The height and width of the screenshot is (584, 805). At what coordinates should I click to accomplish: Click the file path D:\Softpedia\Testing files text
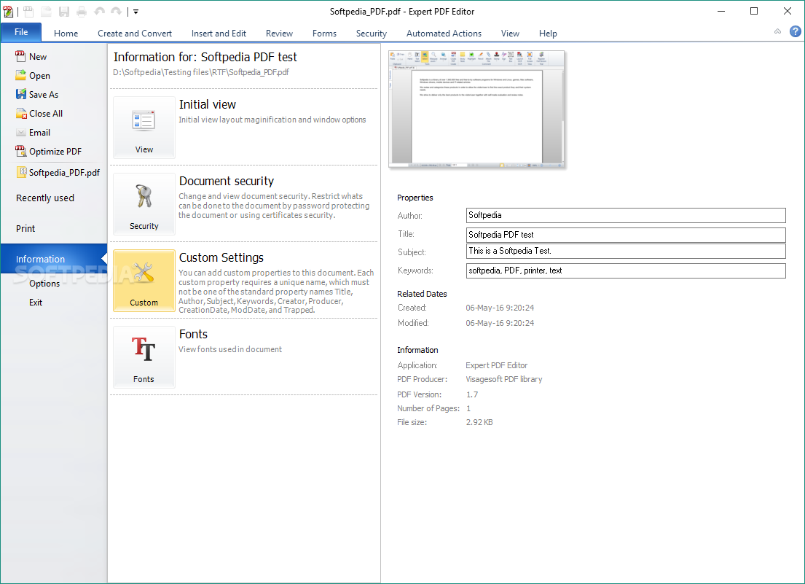pyautogui.click(x=201, y=72)
